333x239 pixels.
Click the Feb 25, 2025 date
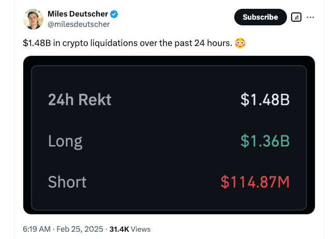(80, 229)
